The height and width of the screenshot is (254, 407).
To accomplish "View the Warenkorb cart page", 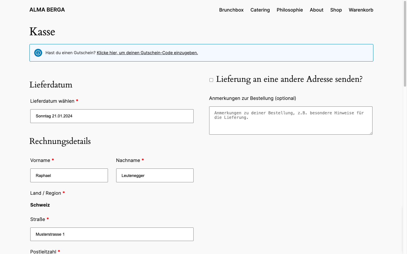I will click(x=361, y=10).
